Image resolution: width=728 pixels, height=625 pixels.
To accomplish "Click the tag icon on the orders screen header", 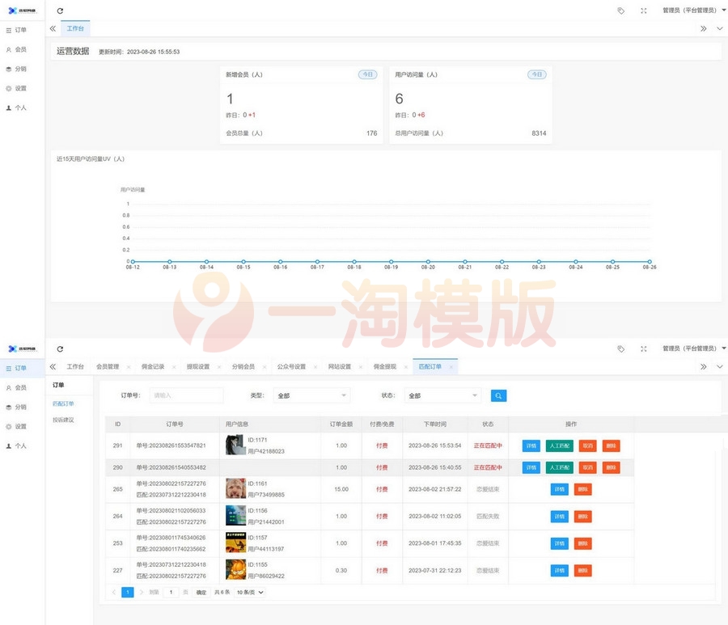I will tap(620, 349).
